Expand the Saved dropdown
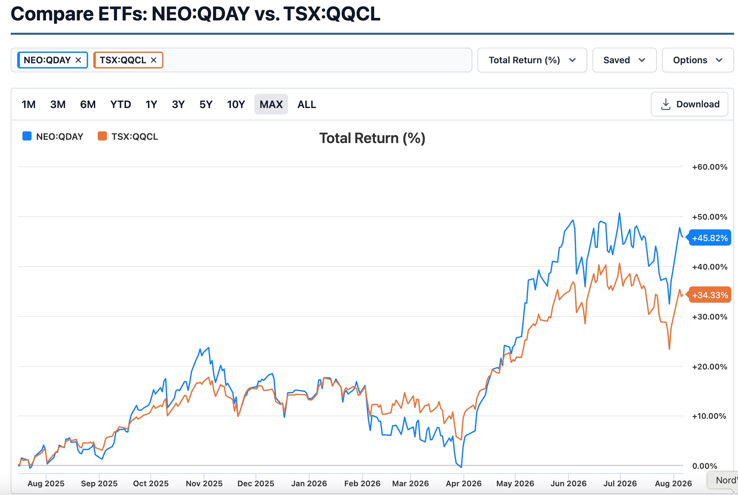Image resolution: width=738 pixels, height=495 pixels. (x=624, y=60)
